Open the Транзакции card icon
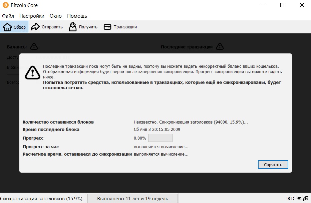The width and height of the screenshot is (311, 203). 107,26
